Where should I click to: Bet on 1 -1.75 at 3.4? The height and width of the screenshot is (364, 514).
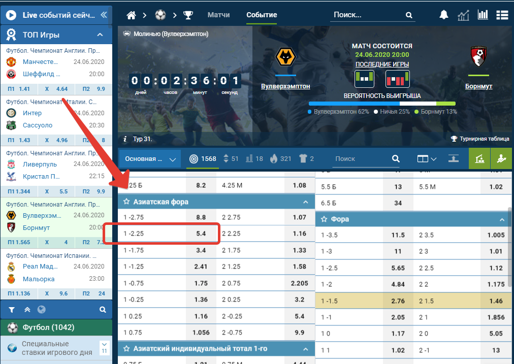coord(201,250)
